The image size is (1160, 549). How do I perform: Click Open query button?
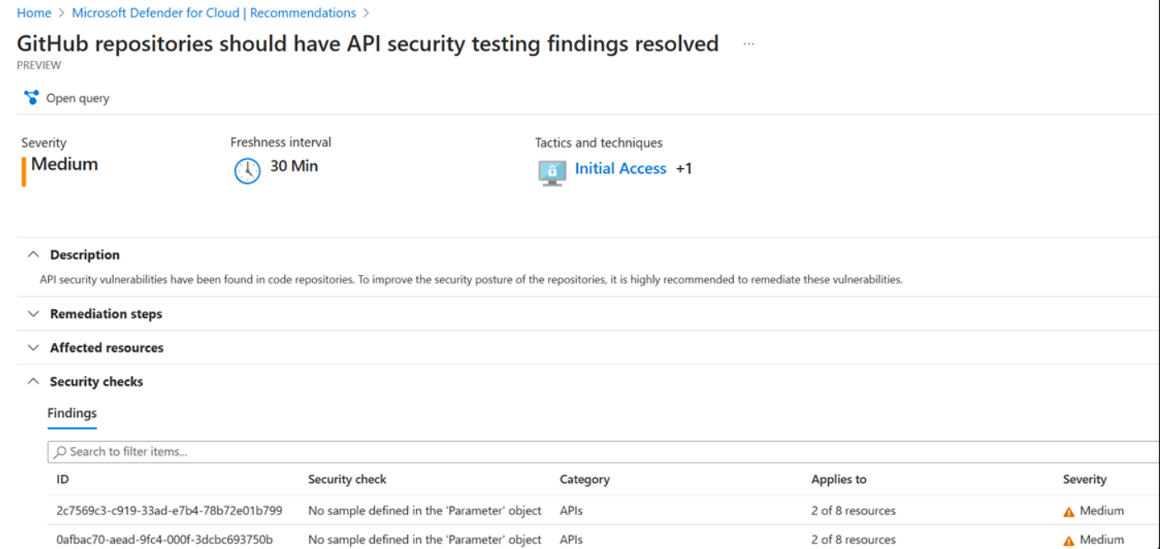click(x=67, y=98)
